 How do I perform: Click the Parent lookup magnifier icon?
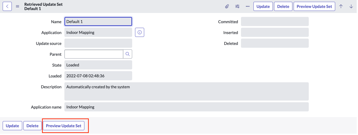(x=128, y=54)
